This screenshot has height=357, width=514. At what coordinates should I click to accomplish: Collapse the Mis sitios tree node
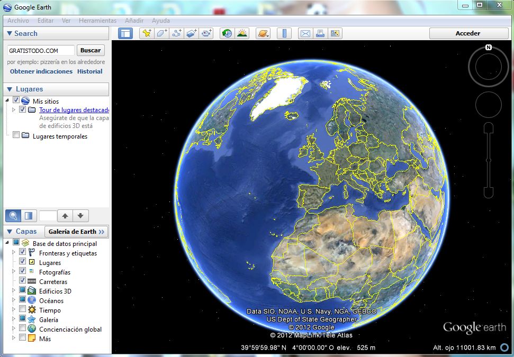tap(7, 100)
